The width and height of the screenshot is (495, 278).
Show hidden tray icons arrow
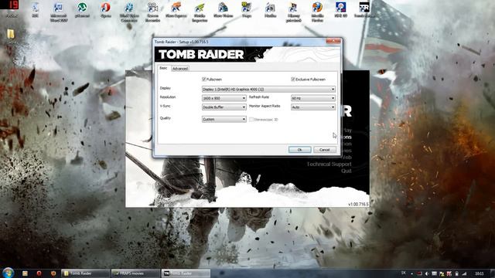411,273
